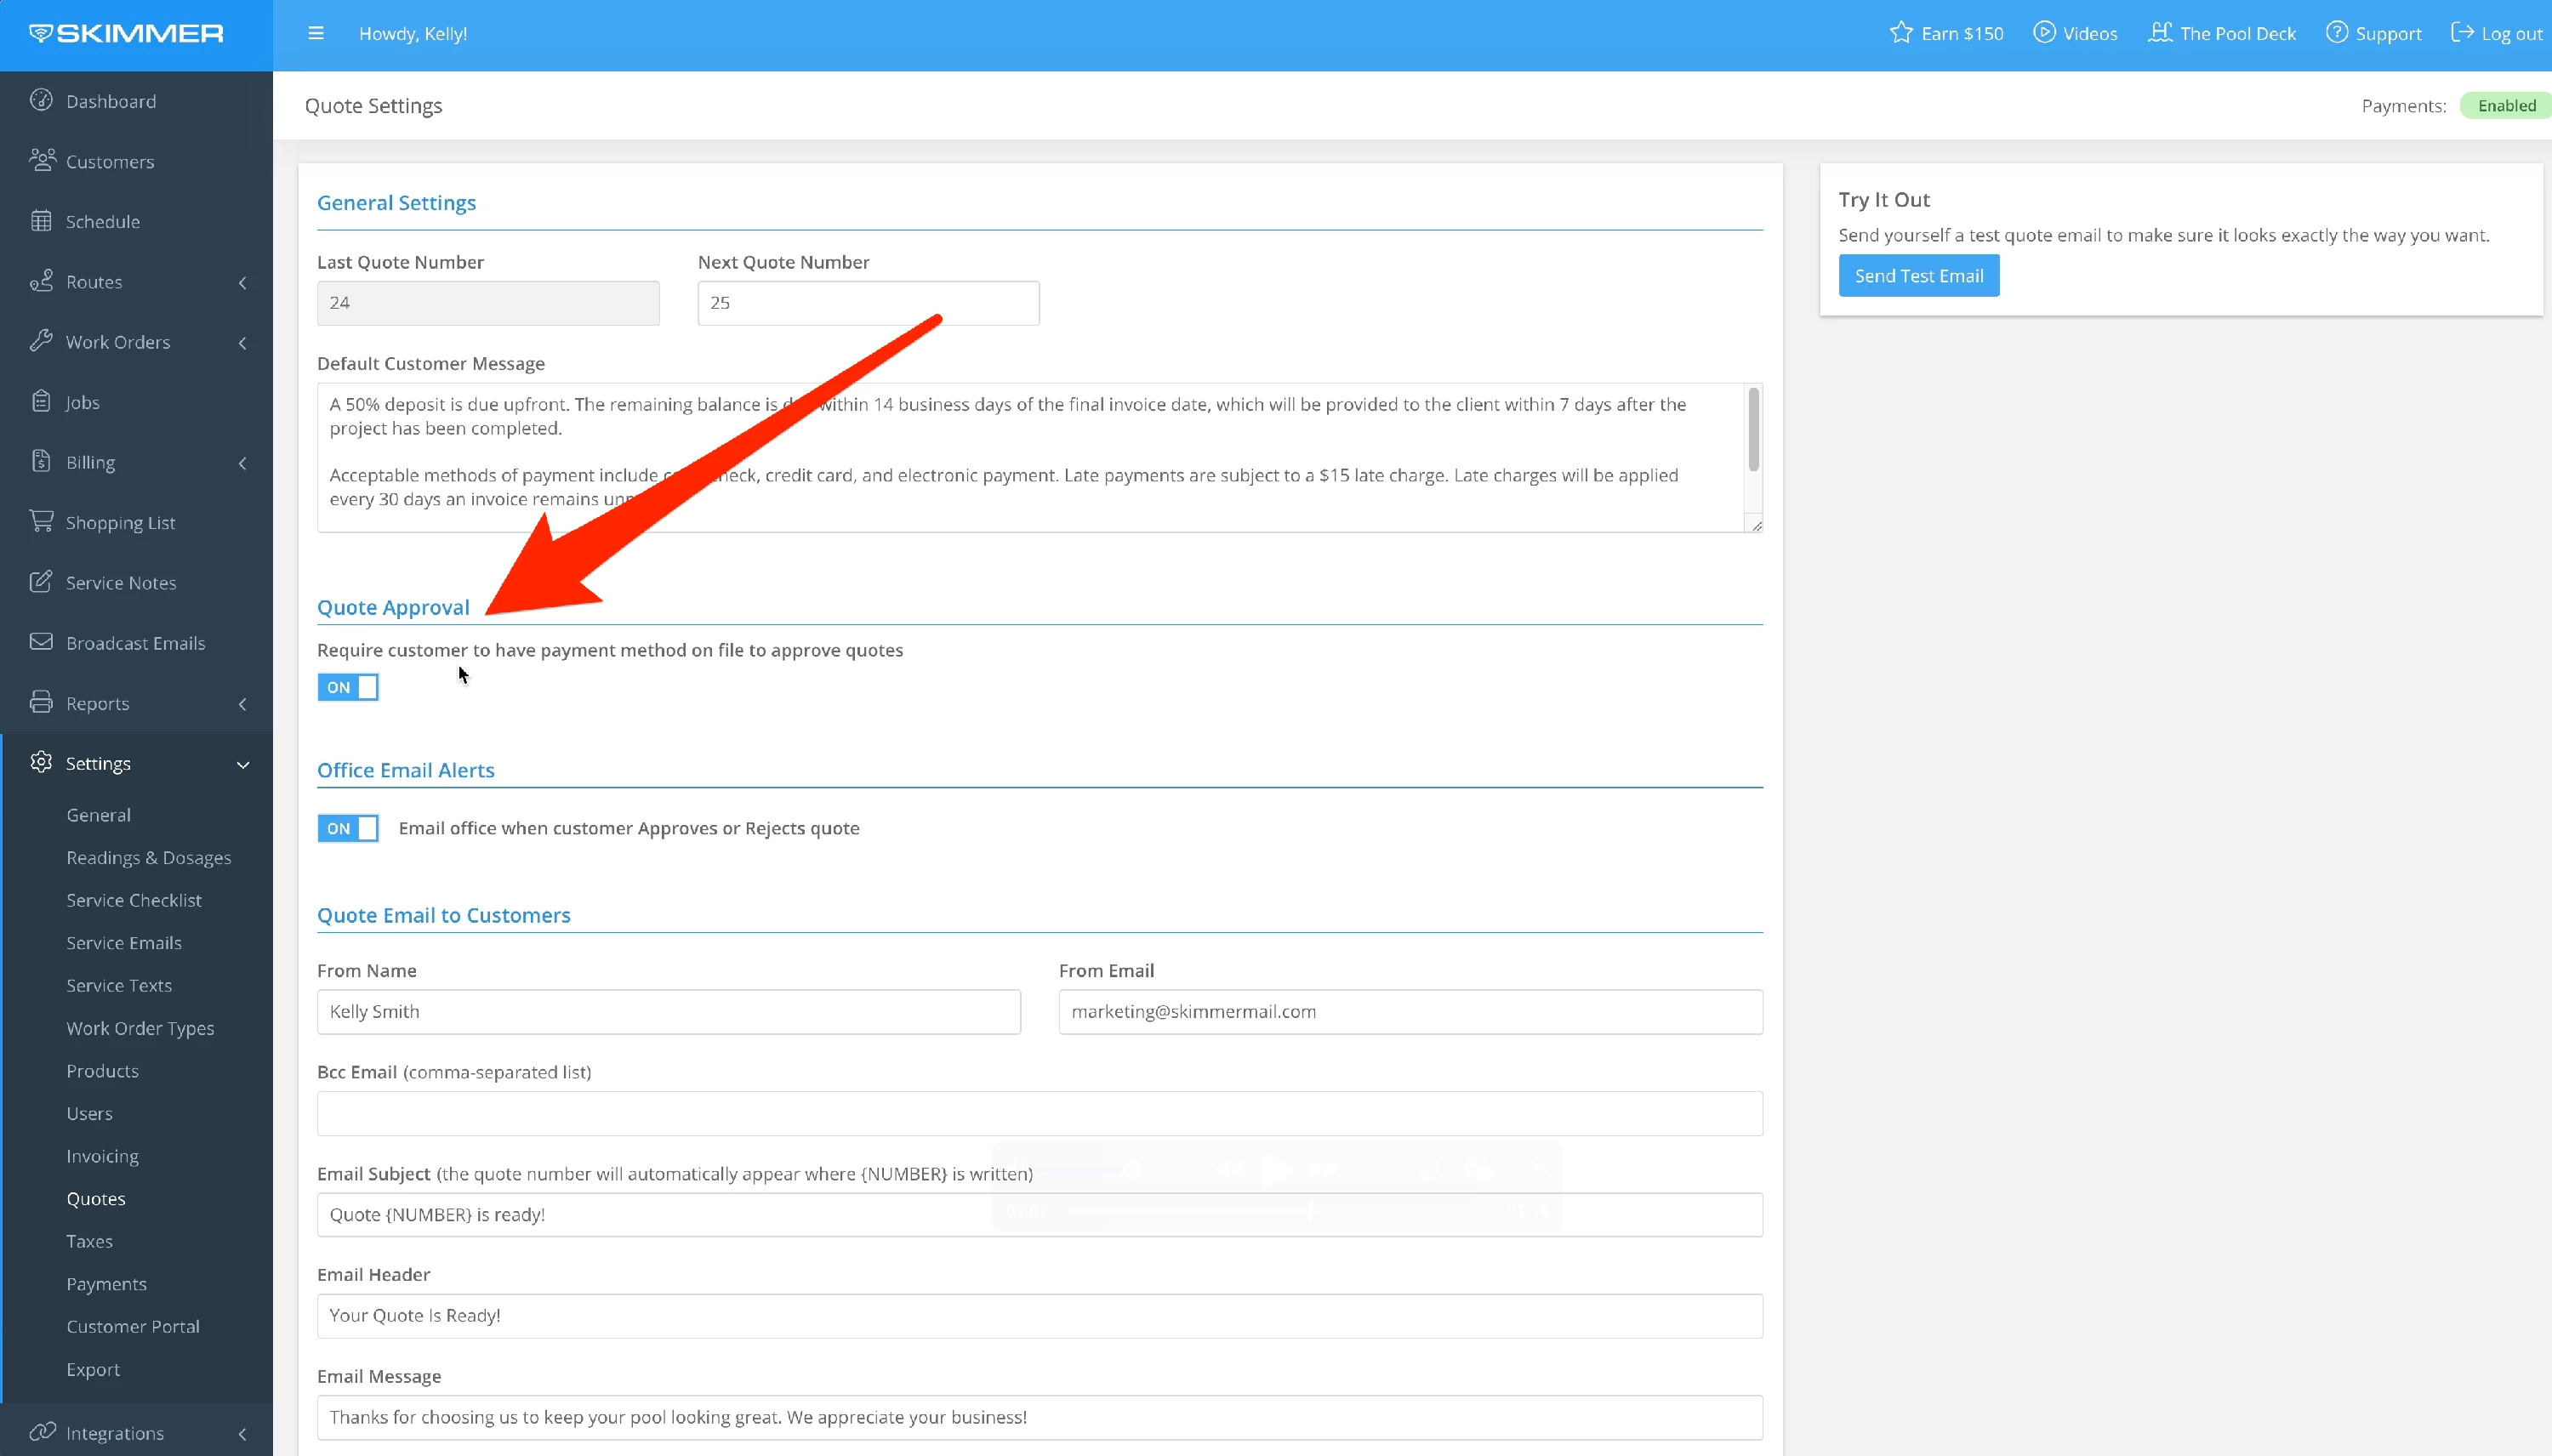Open Invoicing settings in the sidebar
Viewport: 2552px width, 1456px height.
click(102, 1156)
